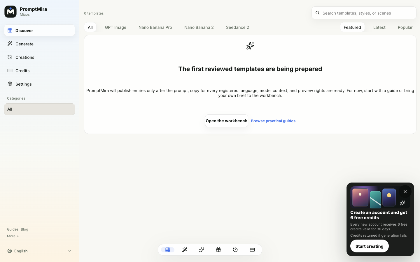
Task: Open Discover in the sidebar
Action: coord(39,30)
